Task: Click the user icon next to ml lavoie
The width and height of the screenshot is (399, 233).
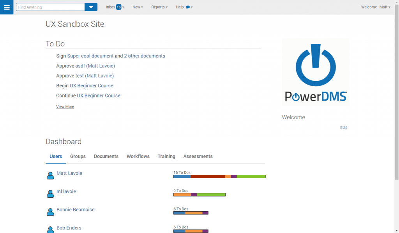Action: click(x=50, y=194)
